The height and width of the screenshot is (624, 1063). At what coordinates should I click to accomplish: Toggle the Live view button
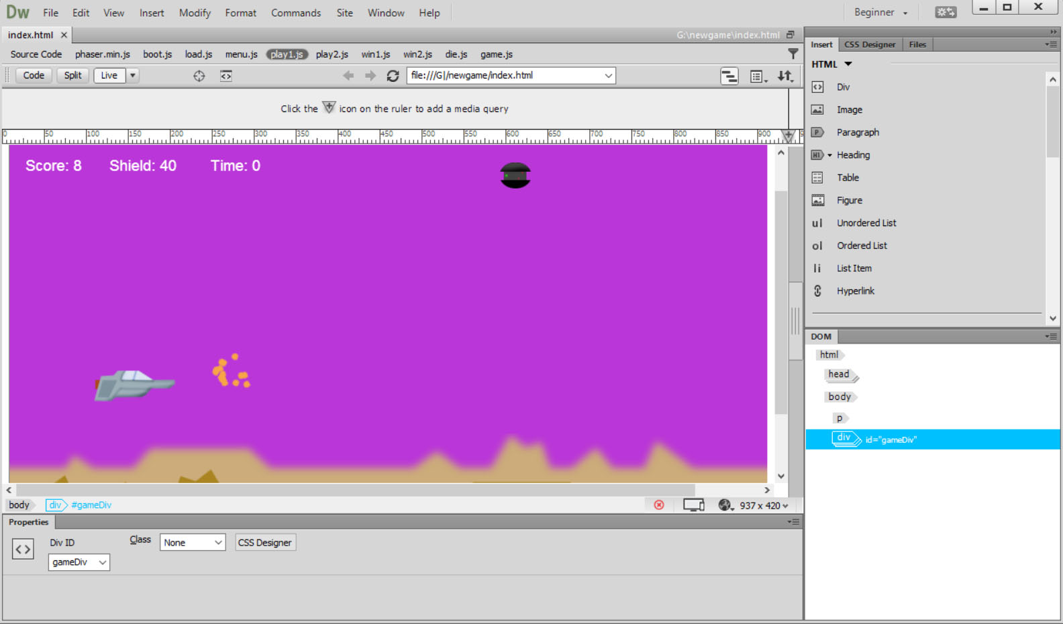click(x=109, y=75)
